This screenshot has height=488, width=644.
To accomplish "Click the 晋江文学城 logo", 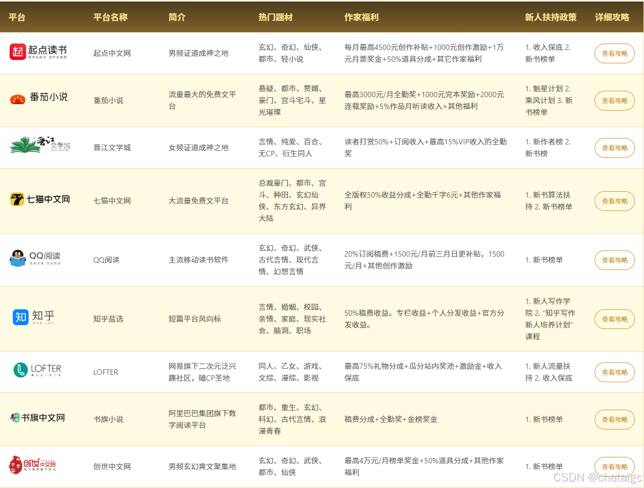I will click(40, 144).
